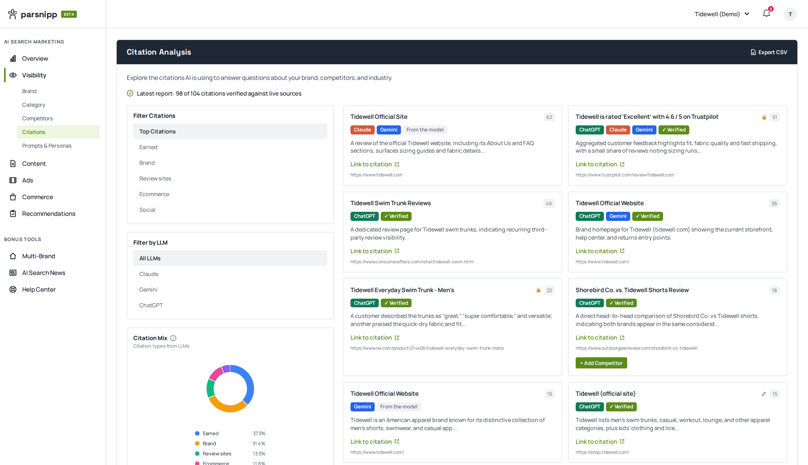This screenshot has height=465, width=808.
Task: Click the Citation Mix info icon
Action: [x=173, y=338]
